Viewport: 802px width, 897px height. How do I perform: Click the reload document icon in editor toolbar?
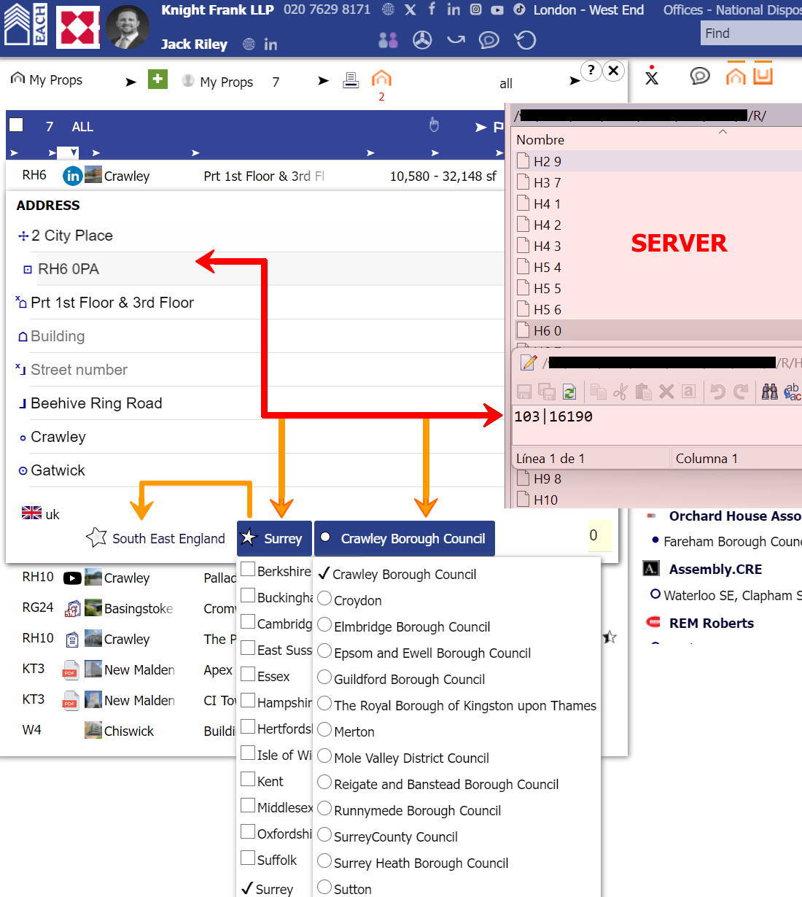569,392
